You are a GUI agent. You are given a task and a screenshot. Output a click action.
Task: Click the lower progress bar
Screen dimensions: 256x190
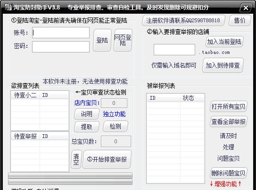click(70, 181)
